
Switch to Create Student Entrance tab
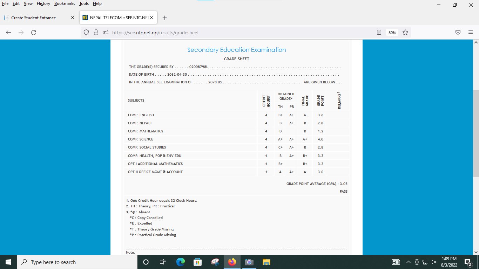click(x=34, y=18)
